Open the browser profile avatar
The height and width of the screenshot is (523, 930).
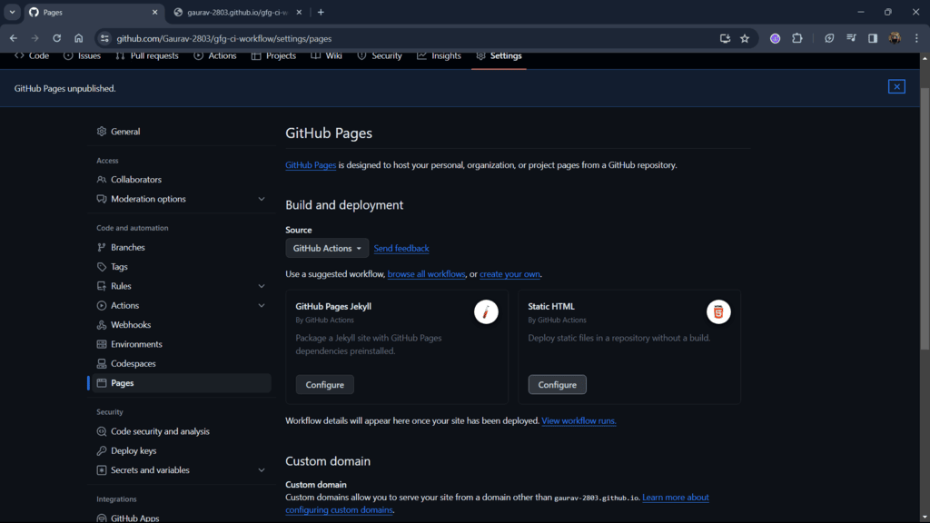coord(895,38)
